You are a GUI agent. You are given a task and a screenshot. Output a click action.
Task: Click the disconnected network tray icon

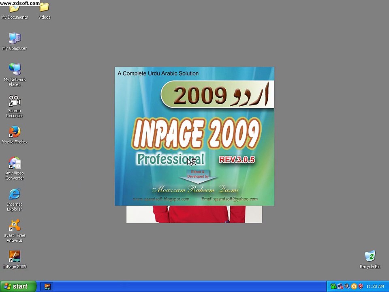340,287
